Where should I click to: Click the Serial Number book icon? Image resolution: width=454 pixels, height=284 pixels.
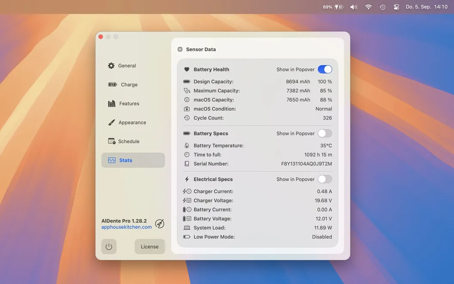(x=187, y=164)
